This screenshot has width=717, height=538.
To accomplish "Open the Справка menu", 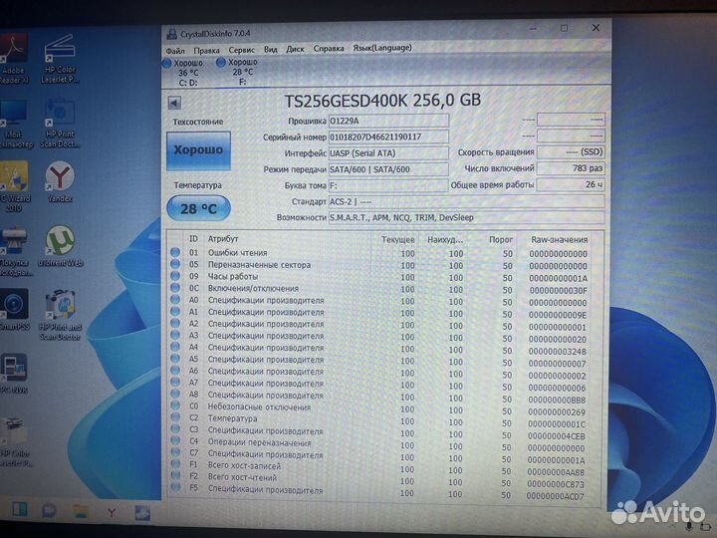I will click(x=329, y=49).
